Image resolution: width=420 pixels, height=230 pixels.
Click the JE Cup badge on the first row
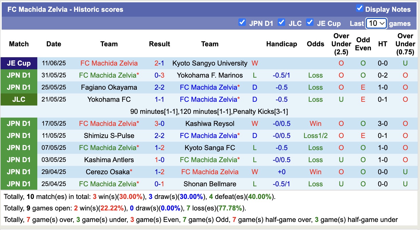pyautogui.click(x=19, y=63)
